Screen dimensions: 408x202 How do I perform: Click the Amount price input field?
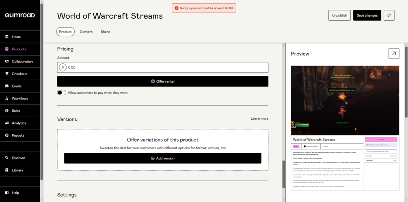[163, 67]
